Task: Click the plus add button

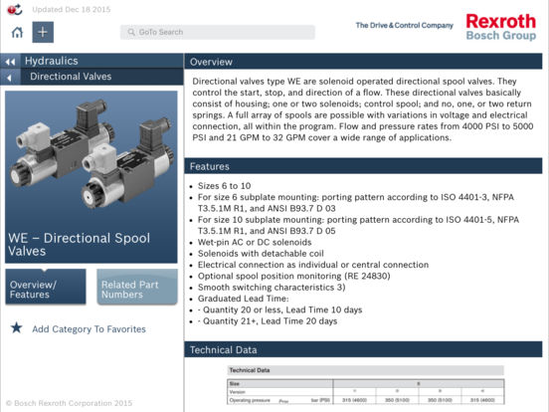Action: click(43, 32)
